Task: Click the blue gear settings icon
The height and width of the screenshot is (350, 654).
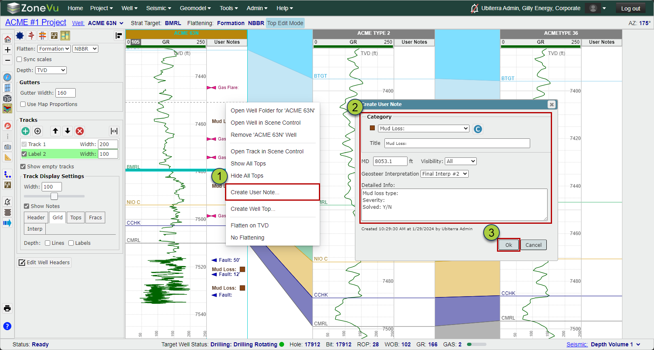Action: pos(20,36)
